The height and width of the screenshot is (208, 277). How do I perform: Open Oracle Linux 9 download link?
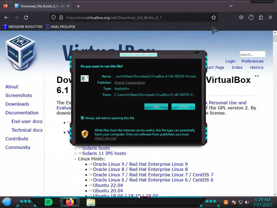tap(140, 164)
